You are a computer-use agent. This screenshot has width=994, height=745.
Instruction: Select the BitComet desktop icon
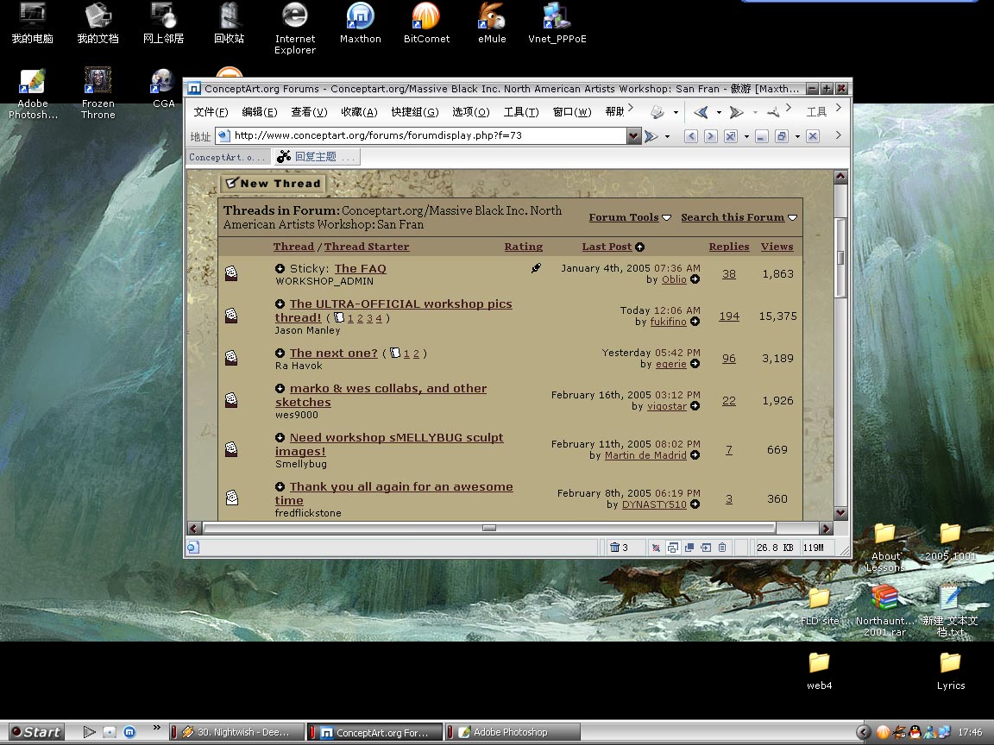click(426, 23)
